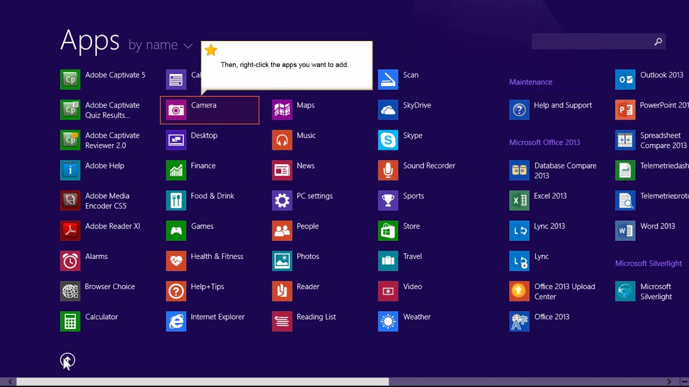
Task: Open the Help and Support icon
Action: [519, 110]
